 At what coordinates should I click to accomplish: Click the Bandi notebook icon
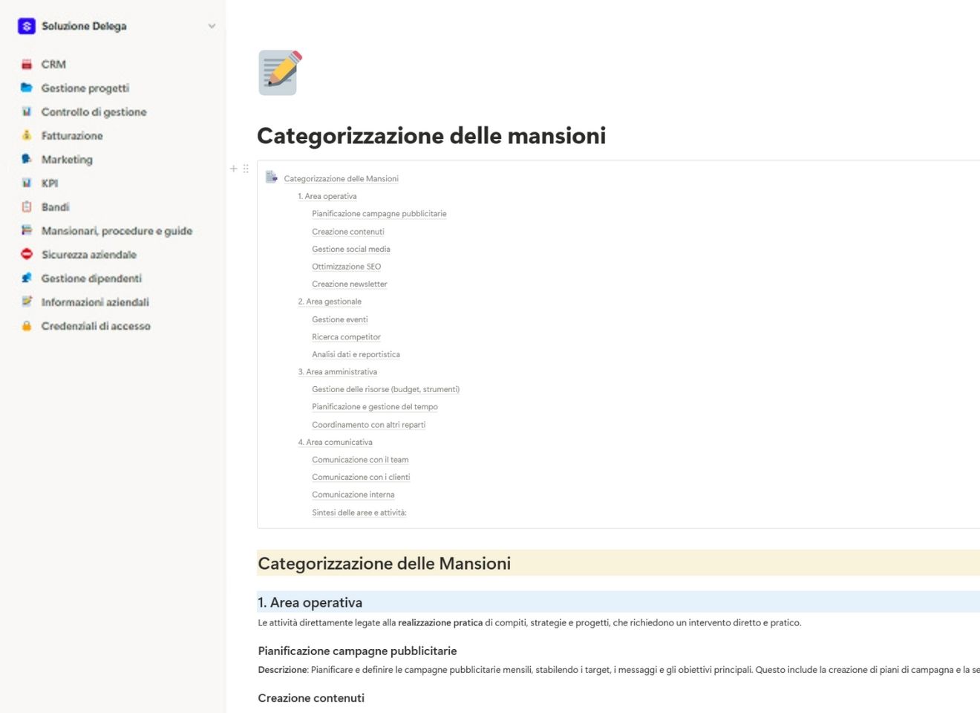pos(27,206)
